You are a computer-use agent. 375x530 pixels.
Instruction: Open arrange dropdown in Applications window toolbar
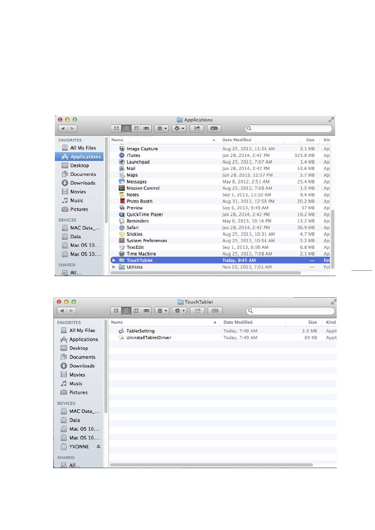(162, 129)
